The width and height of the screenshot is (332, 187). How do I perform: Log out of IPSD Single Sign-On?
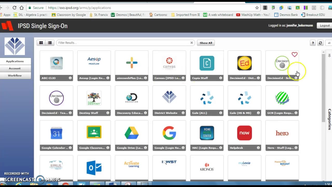pos(325,25)
